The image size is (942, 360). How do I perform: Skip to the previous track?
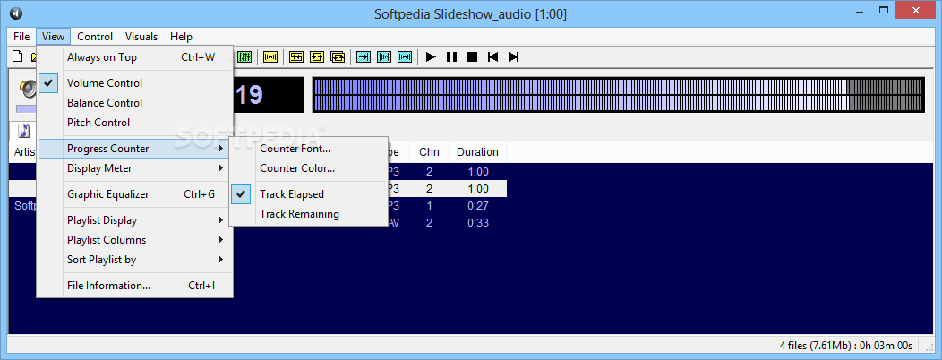click(x=492, y=57)
